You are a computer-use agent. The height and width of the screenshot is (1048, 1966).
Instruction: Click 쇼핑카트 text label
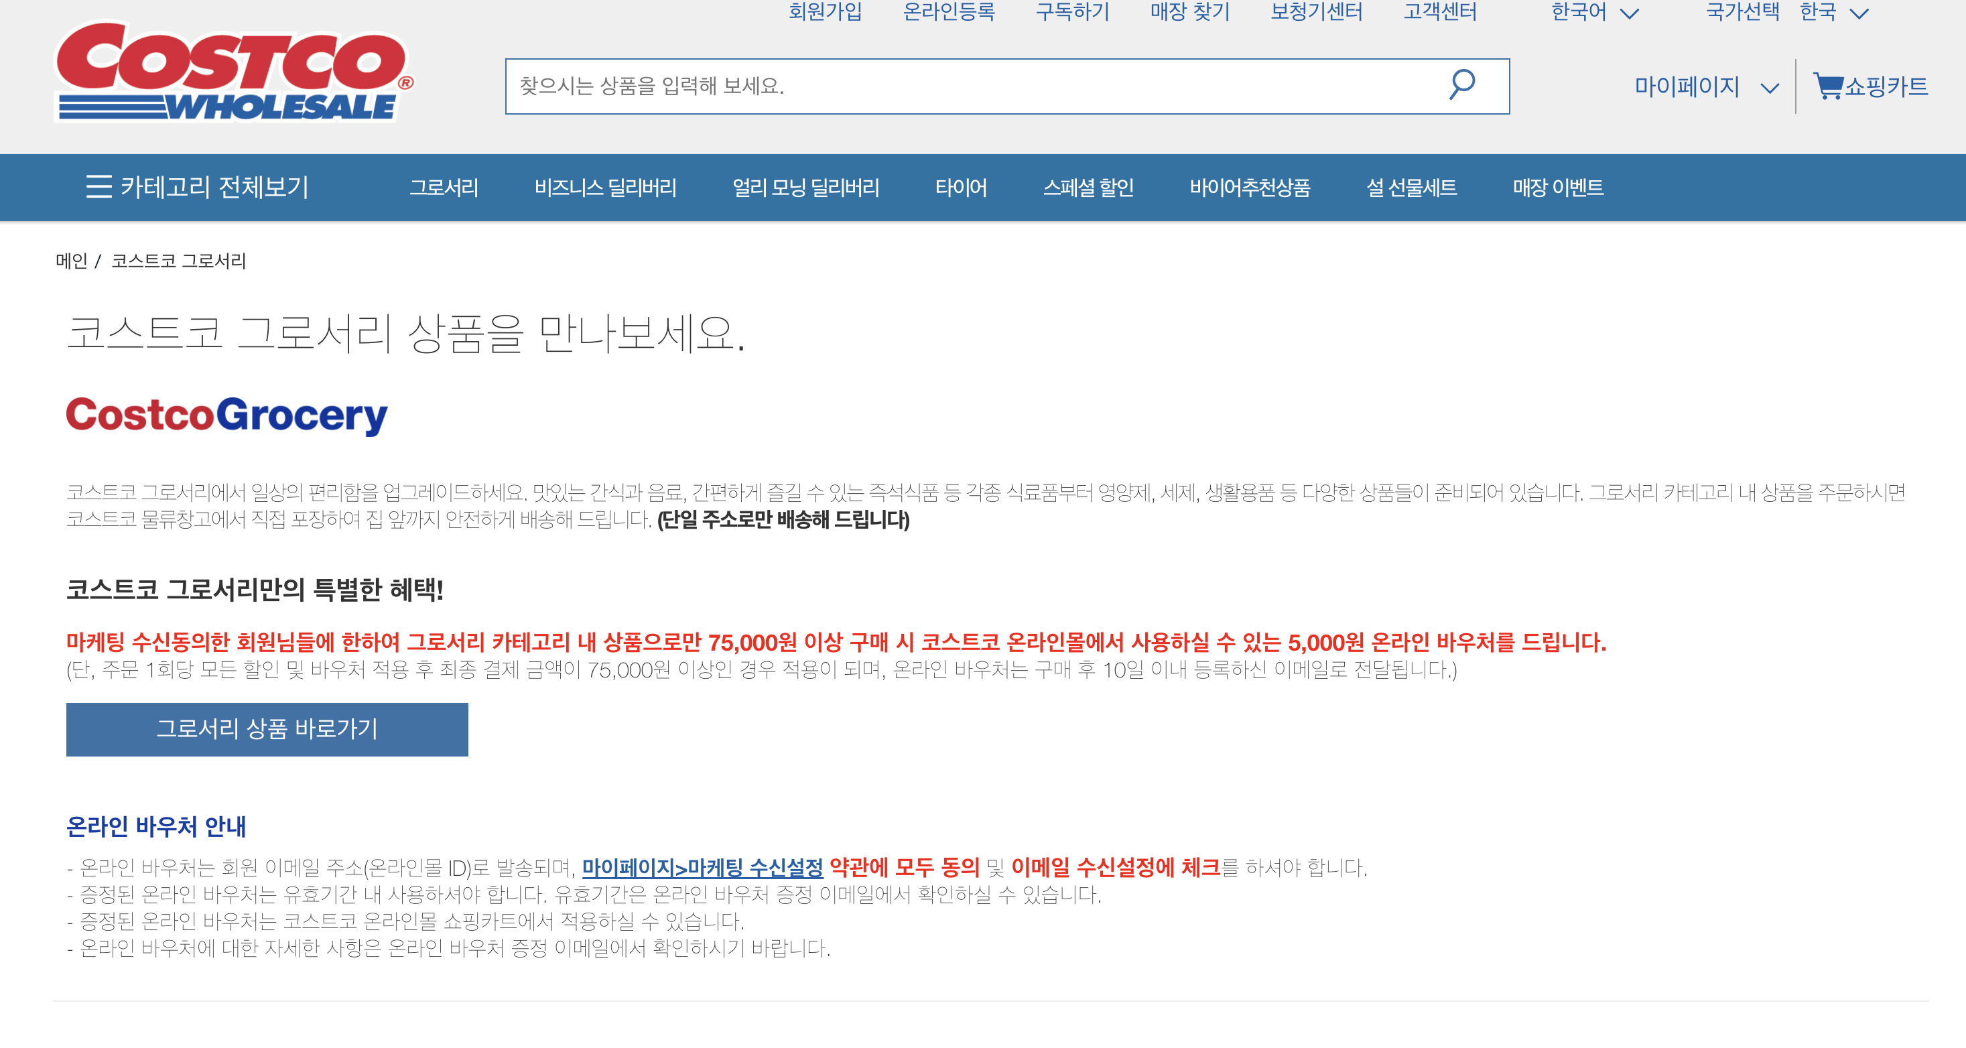[x=1886, y=87]
